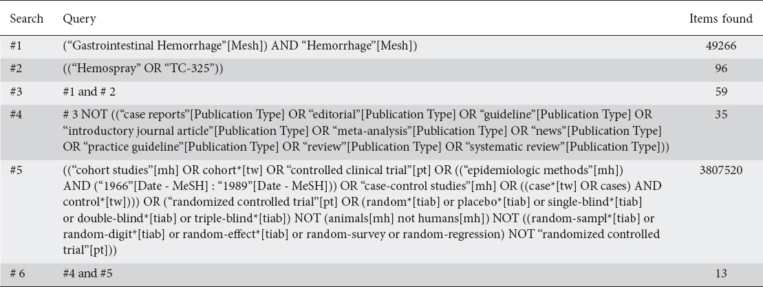This screenshot has height=287, width=763.
Task: Select search row #2 label
Action: (x=17, y=69)
